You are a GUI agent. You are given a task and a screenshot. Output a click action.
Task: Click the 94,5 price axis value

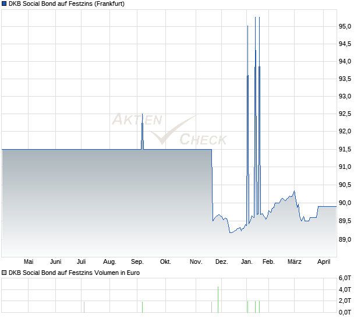click(345, 44)
